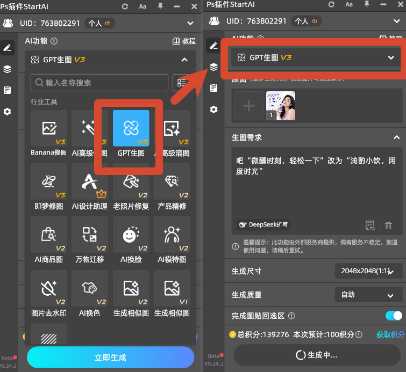
Task: Click info icon beside 本次预计 积分
Action: pos(359,335)
